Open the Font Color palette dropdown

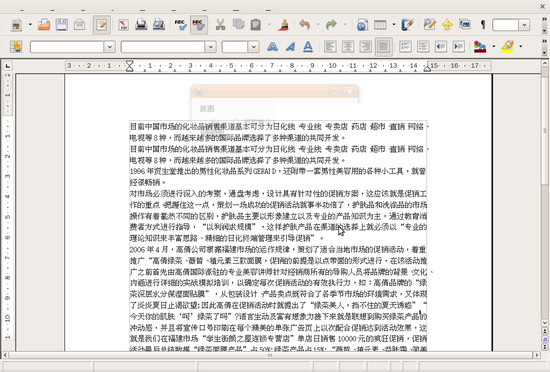(x=494, y=47)
